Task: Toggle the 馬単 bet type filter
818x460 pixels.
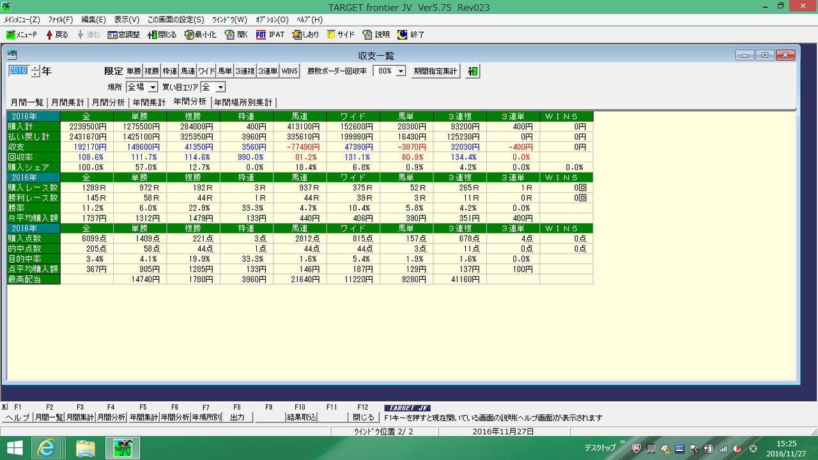Action: (224, 72)
